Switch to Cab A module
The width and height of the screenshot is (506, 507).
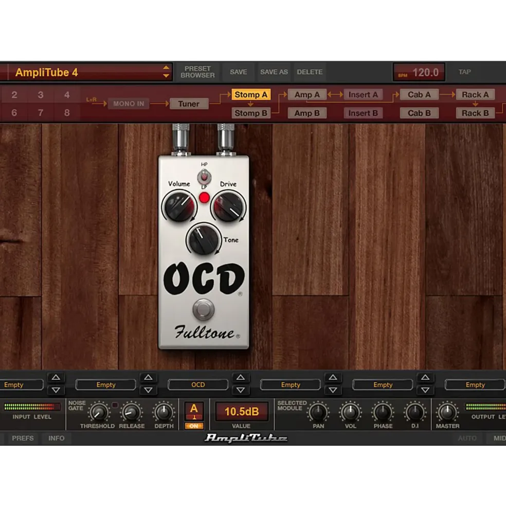click(x=419, y=94)
